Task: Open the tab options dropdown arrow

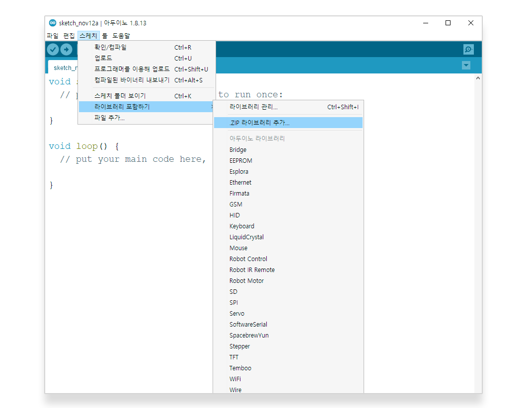Action: (466, 65)
